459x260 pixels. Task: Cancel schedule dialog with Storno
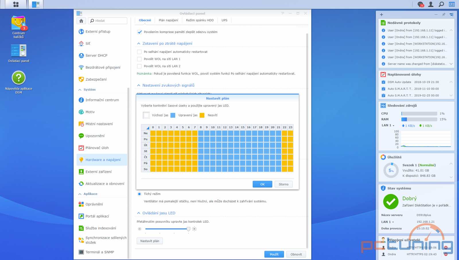point(283,184)
